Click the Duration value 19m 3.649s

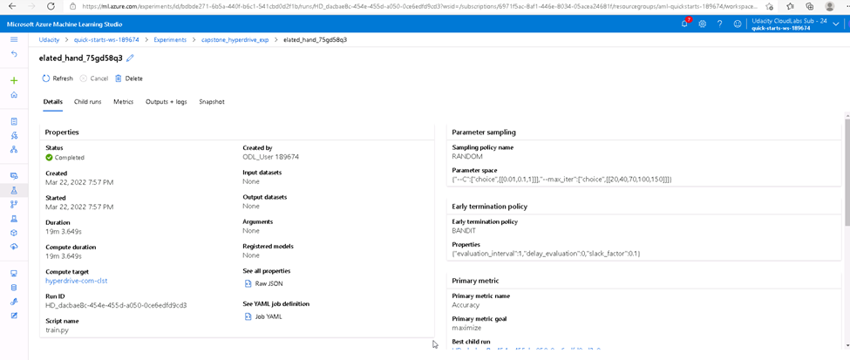click(x=64, y=232)
